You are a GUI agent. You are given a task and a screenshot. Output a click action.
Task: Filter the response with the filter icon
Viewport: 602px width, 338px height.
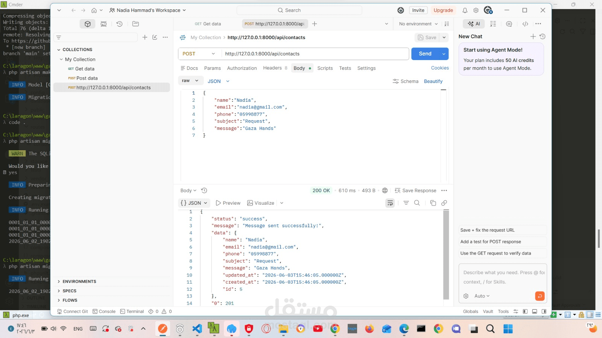tap(406, 203)
